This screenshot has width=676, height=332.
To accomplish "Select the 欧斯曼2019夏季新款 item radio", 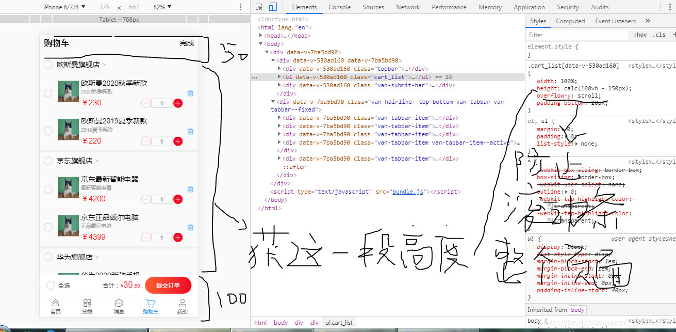I will (48, 131).
